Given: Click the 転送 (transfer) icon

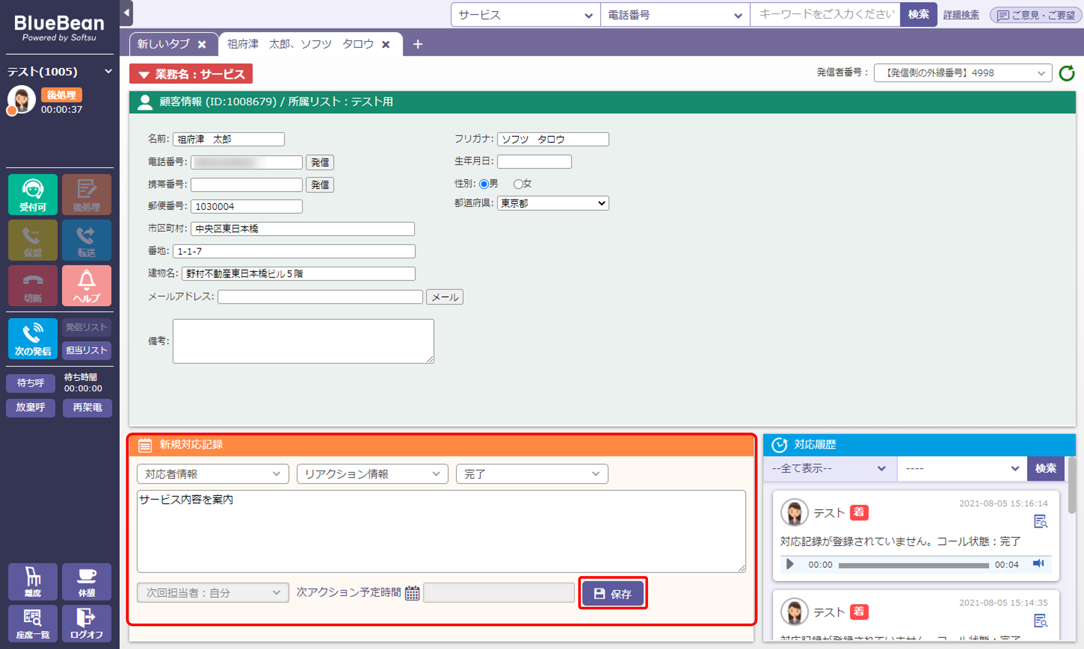Looking at the screenshot, I should click(86, 240).
